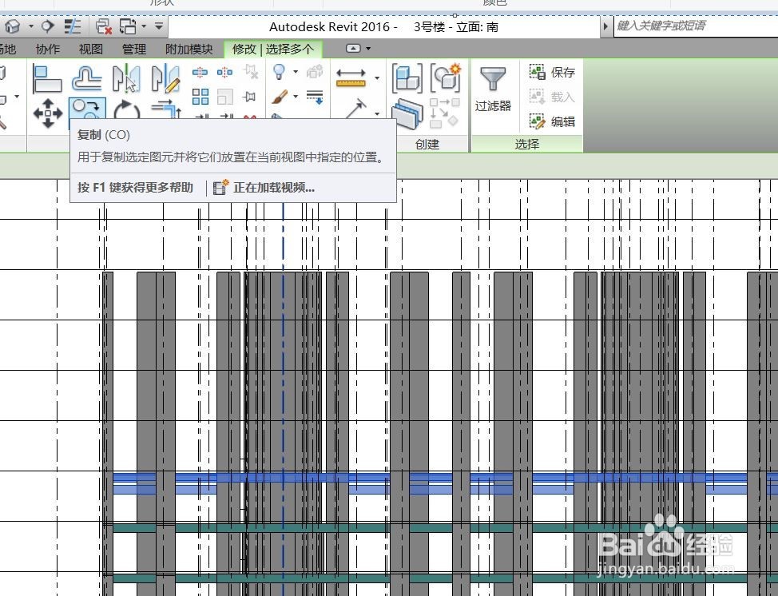Click the 载入 selection button
Screen dimensions: 778x596
click(x=552, y=97)
